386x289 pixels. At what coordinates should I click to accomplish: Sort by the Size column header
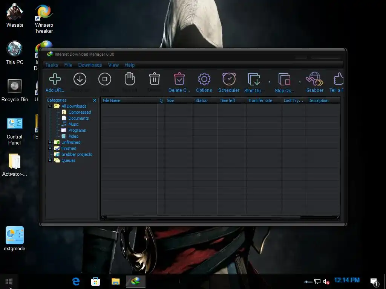tap(179, 100)
